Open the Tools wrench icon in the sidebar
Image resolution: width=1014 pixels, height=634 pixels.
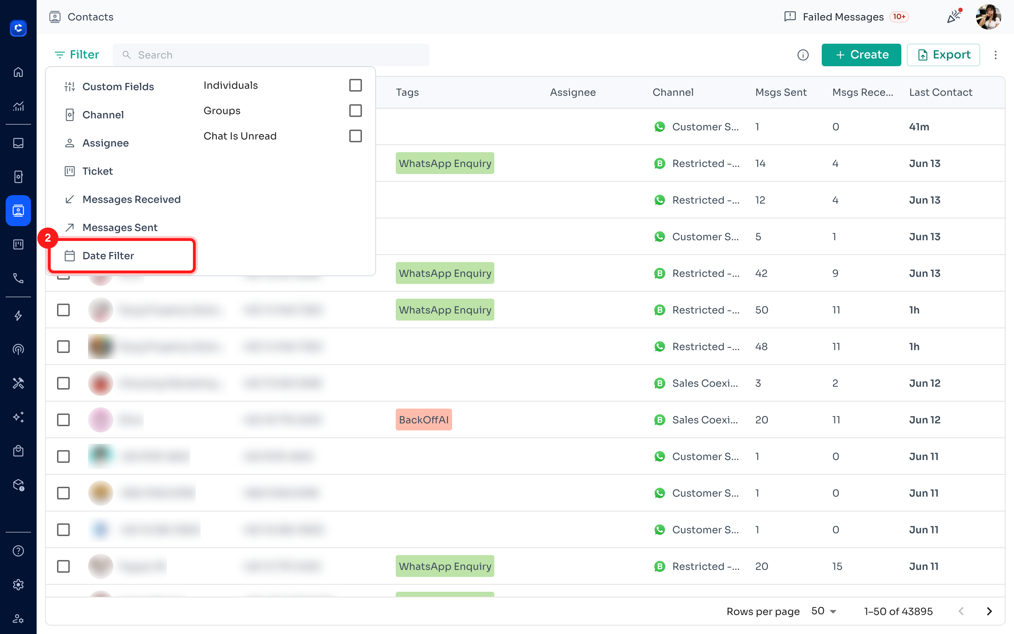(18, 383)
